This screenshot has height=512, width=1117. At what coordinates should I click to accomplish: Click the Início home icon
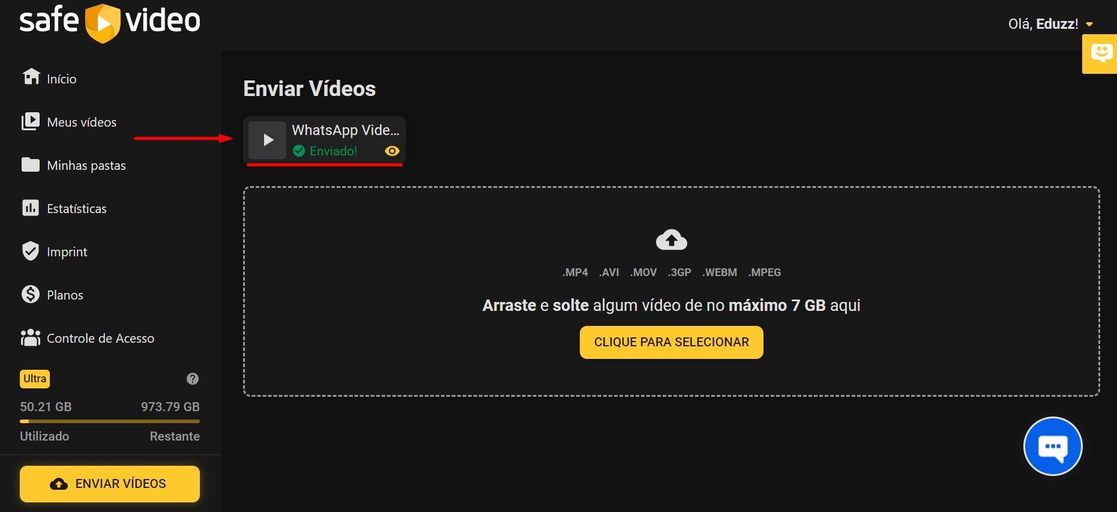point(31,77)
